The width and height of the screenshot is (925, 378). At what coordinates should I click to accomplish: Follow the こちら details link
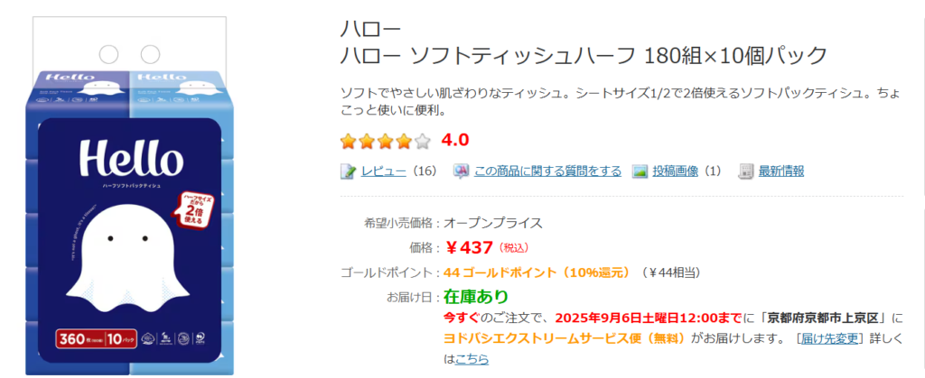(472, 359)
